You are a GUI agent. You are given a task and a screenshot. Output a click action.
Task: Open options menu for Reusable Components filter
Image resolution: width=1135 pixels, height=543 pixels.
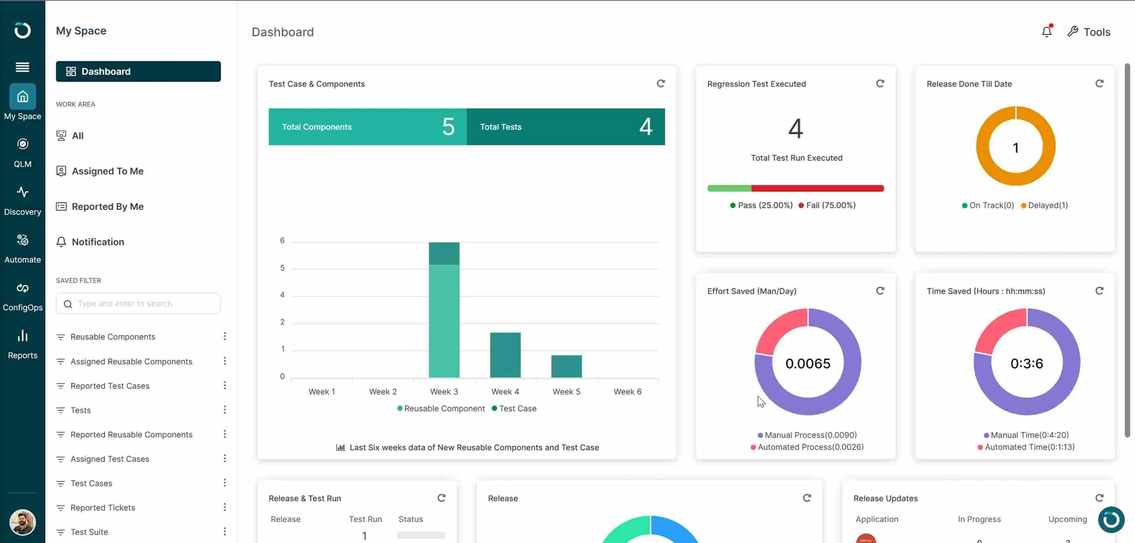[225, 336]
